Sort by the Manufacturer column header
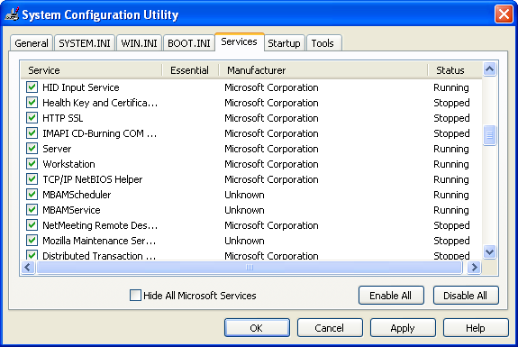 323,70
